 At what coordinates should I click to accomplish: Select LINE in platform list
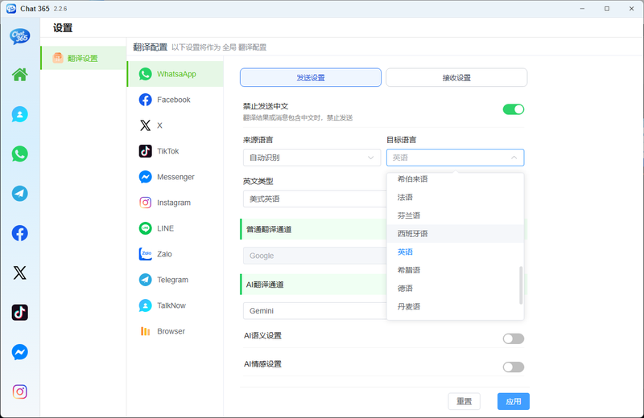tap(175, 228)
